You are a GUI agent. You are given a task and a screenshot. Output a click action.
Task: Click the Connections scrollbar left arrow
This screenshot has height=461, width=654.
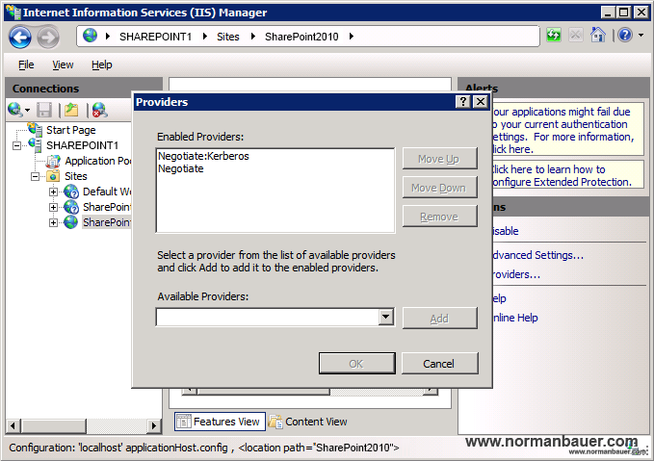click(13, 425)
